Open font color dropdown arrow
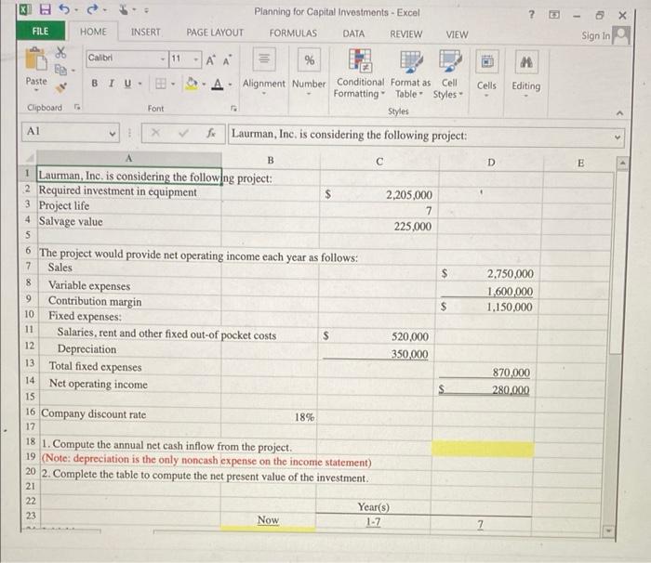This screenshot has width=651, height=563. pyautogui.click(x=230, y=85)
